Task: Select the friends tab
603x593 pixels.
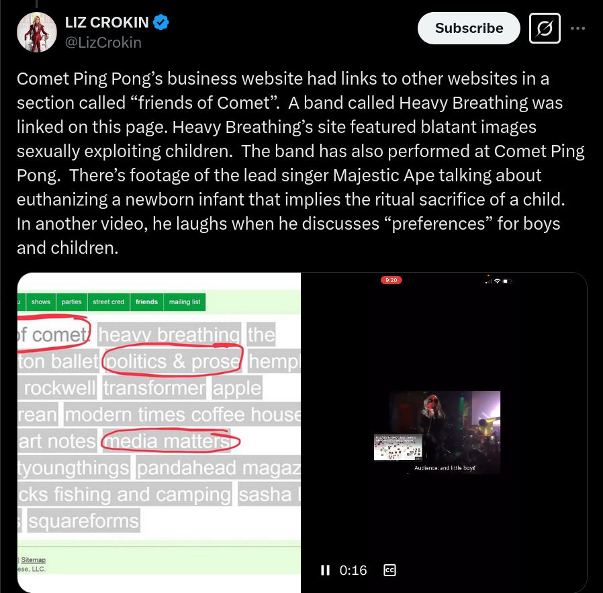Action: (146, 302)
